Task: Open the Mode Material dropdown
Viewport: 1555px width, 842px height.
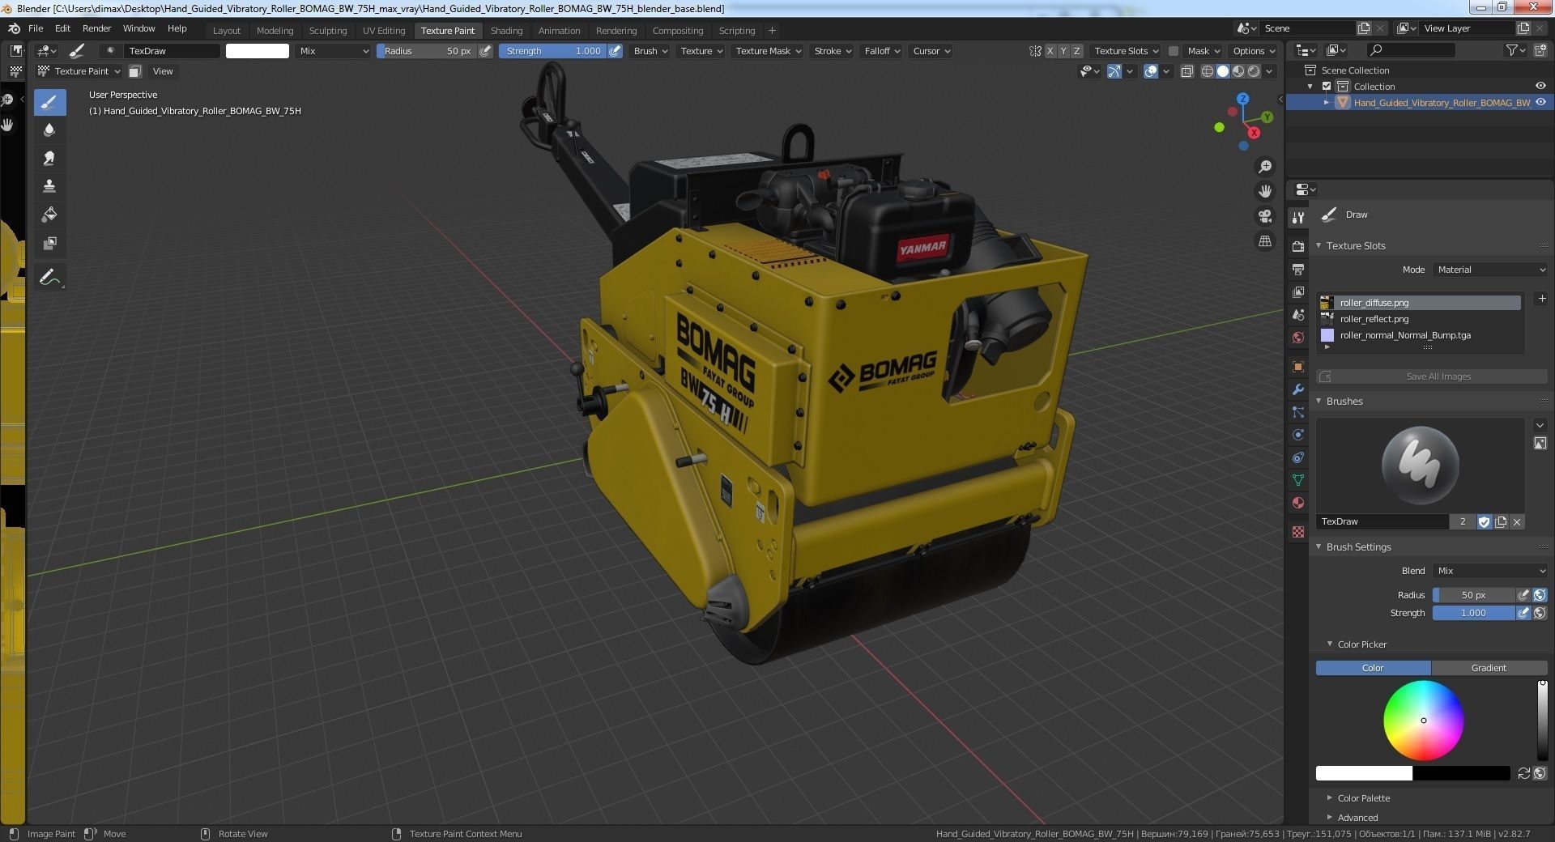Action: click(1490, 270)
